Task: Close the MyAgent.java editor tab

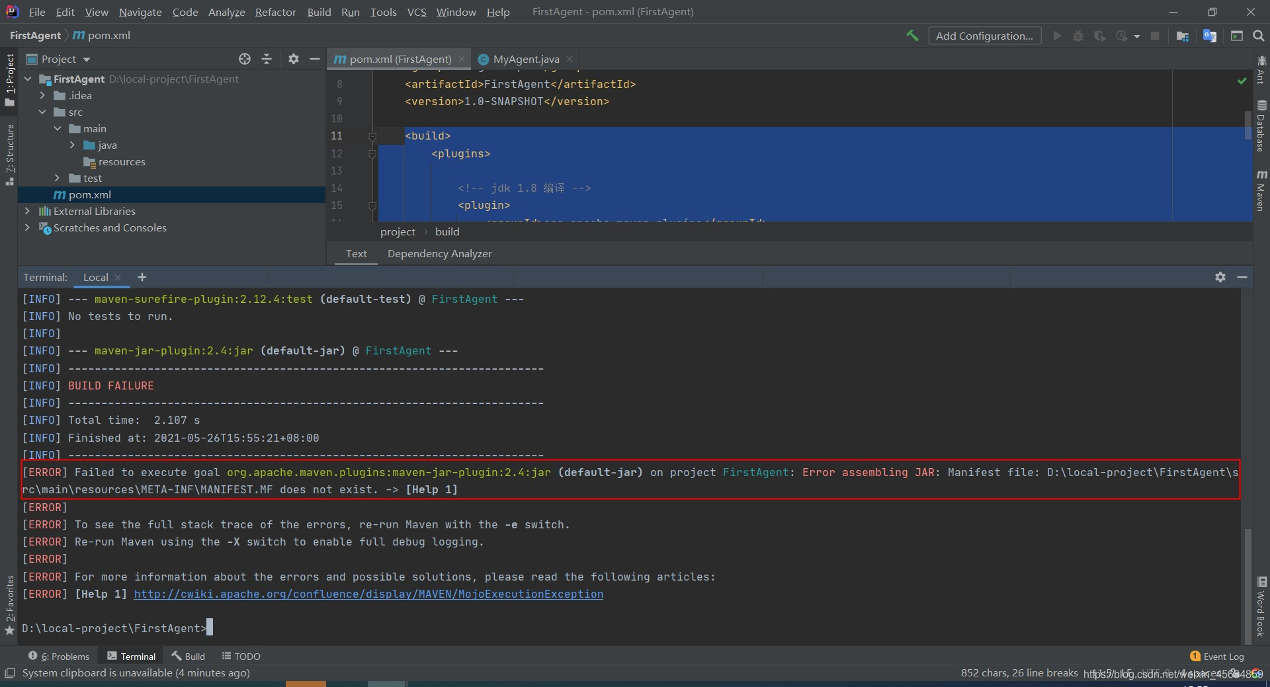Action: (x=570, y=59)
